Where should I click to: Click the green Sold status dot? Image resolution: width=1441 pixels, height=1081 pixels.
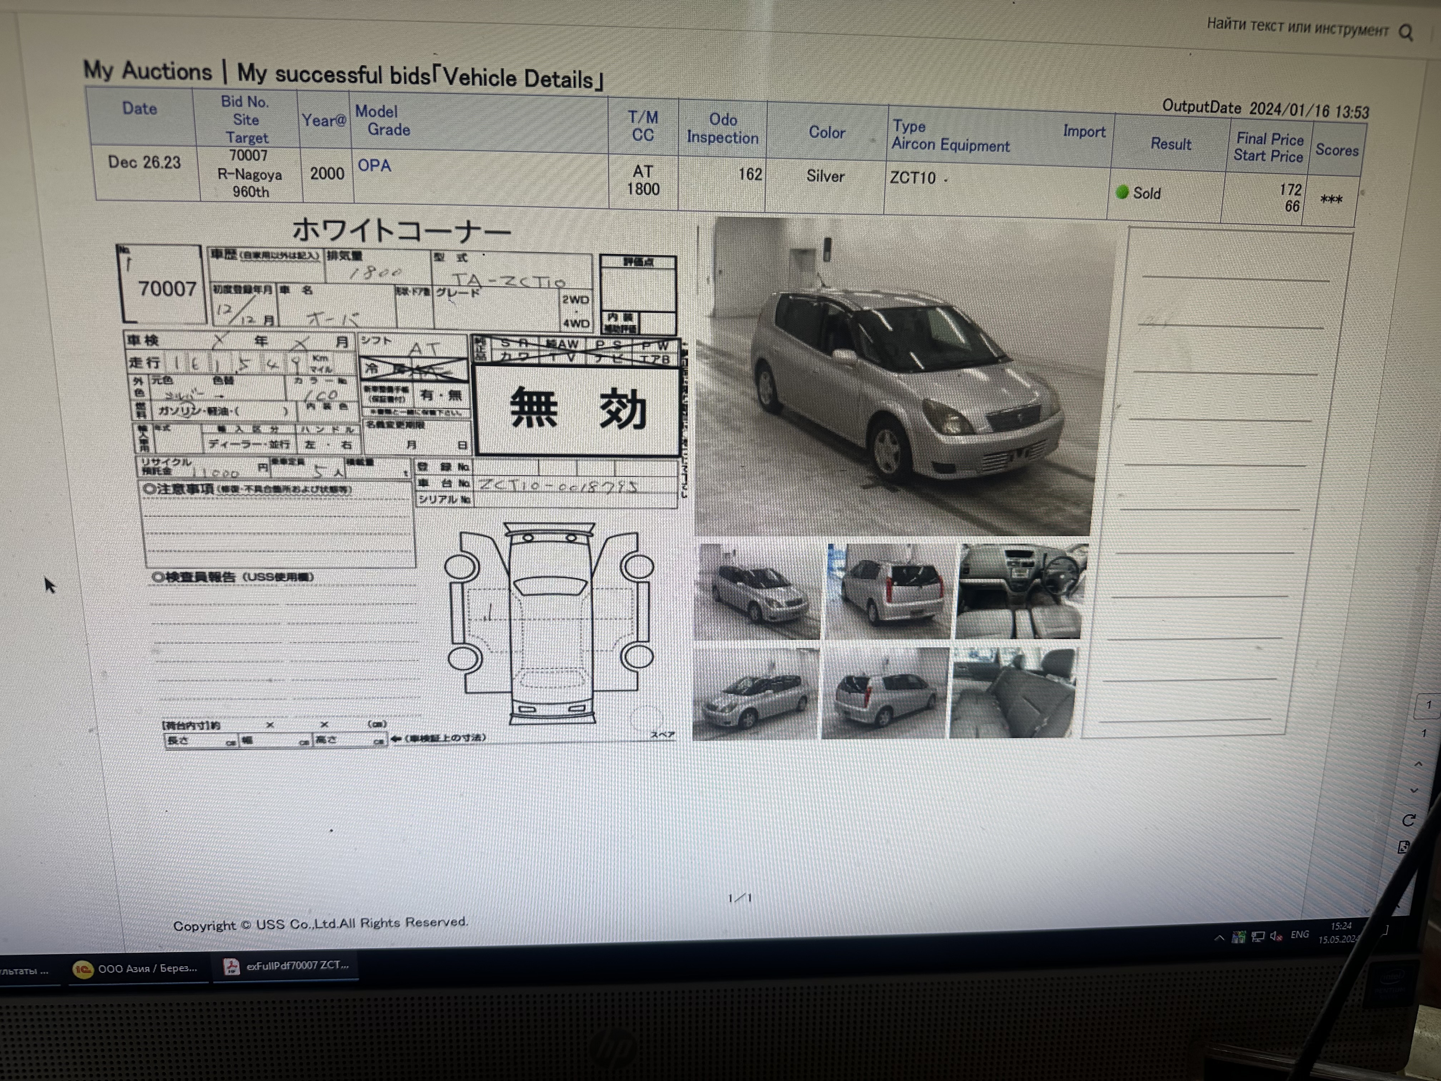click(x=1121, y=192)
